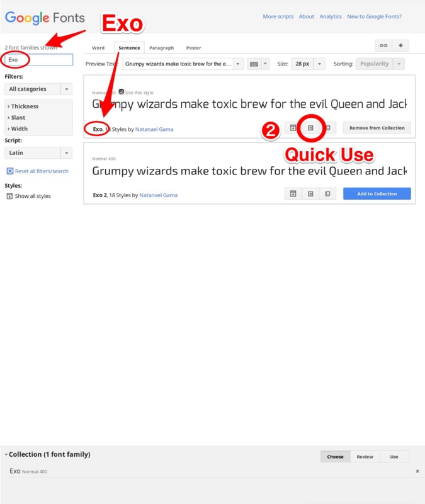The width and height of the screenshot is (425, 504).
Task: Open Natanael Gama link in Exo 2 row
Action: (159, 195)
